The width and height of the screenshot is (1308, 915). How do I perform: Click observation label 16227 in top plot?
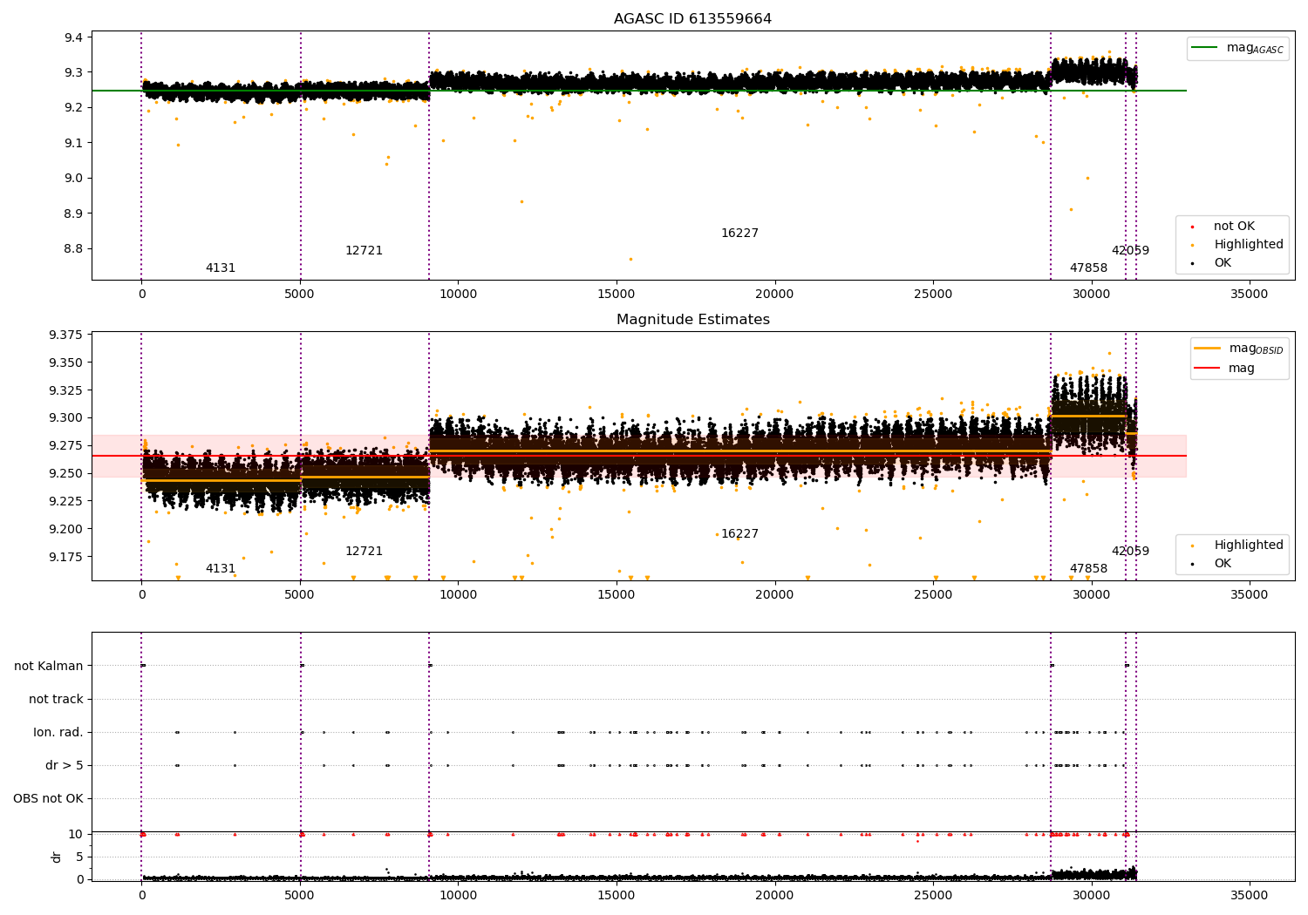(739, 234)
